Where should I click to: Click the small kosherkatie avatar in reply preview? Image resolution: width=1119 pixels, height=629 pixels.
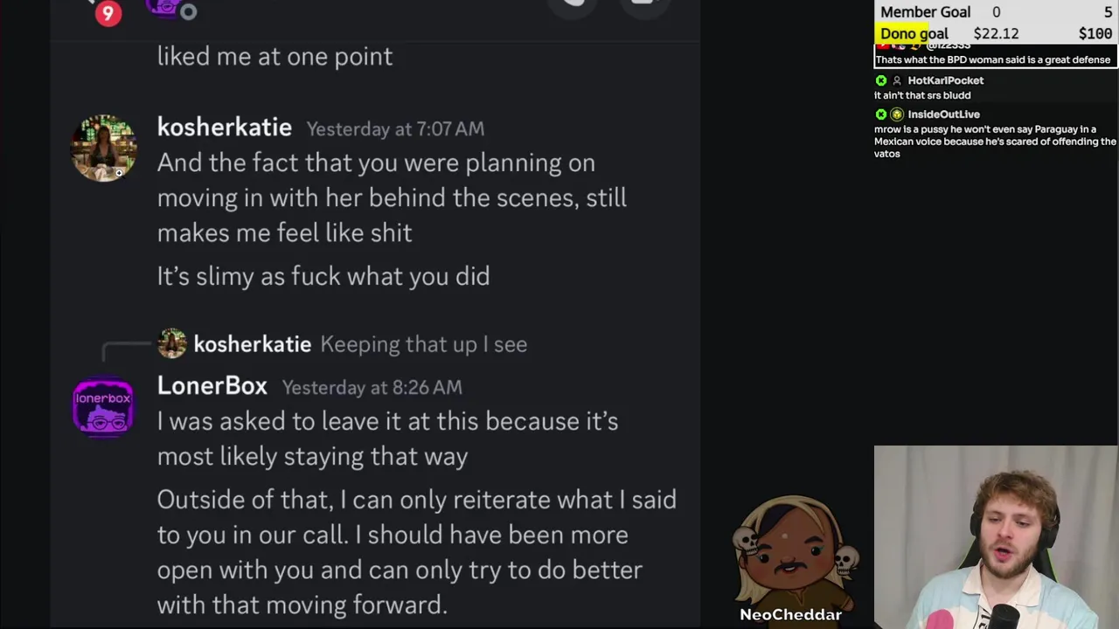pyautogui.click(x=172, y=343)
